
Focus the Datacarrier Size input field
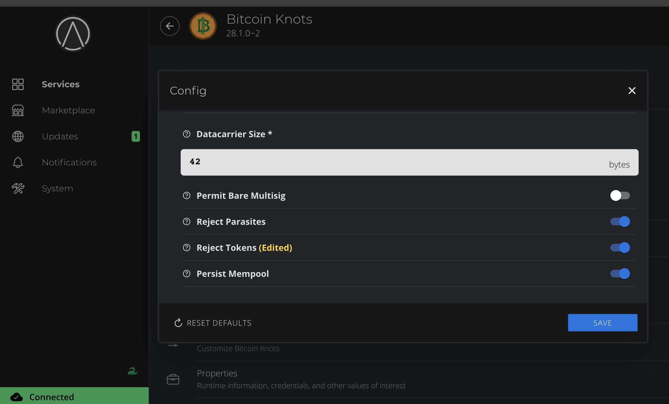[x=409, y=162]
